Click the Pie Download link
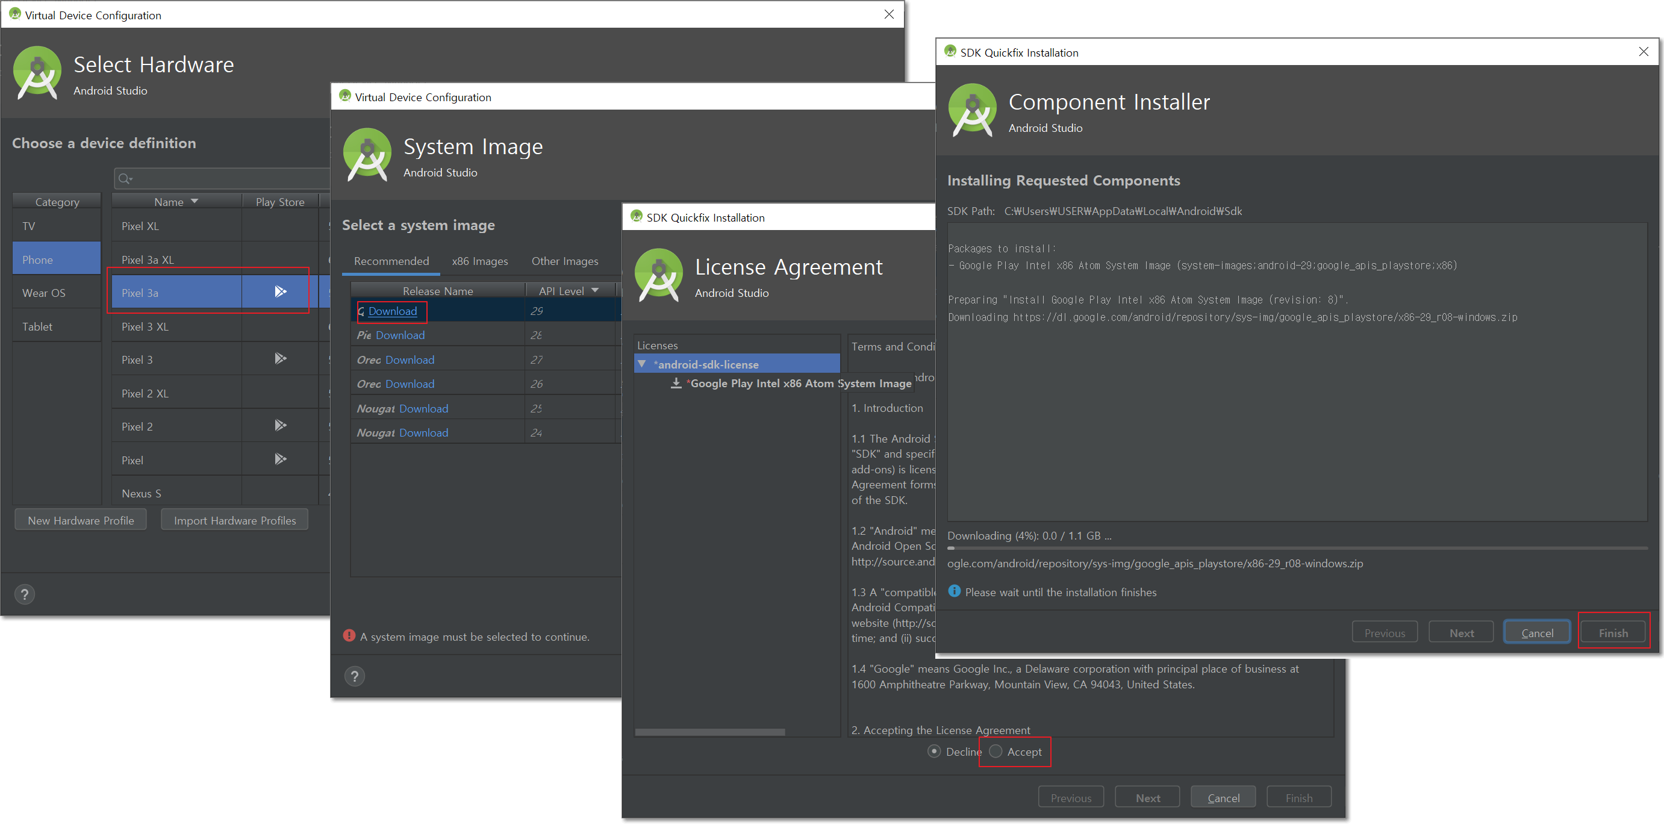 coord(400,335)
